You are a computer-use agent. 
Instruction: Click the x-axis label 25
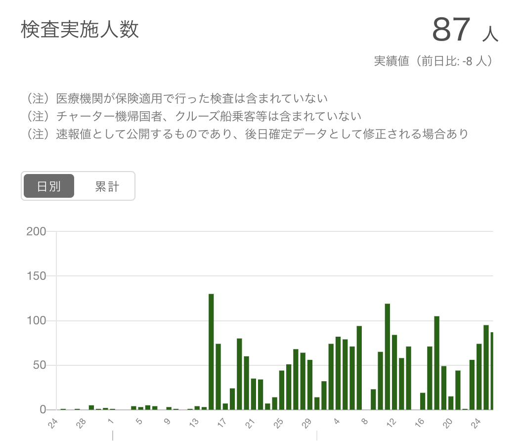click(278, 423)
